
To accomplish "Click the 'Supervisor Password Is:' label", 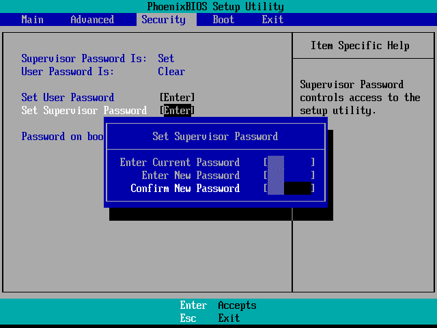I will 84,59.
